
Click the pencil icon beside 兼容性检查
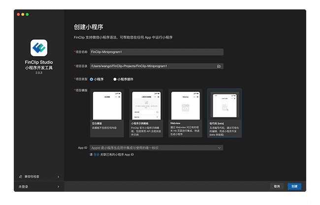pos(20,176)
